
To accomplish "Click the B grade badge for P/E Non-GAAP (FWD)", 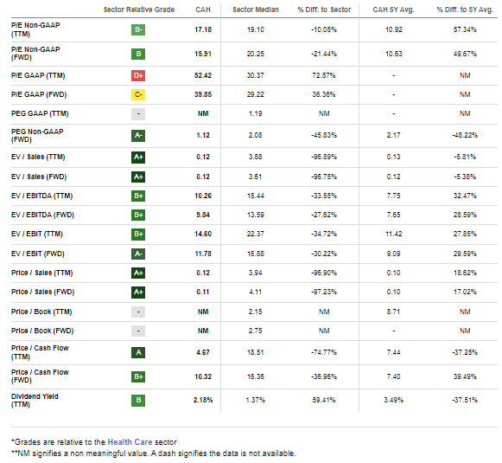I will (138, 54).
